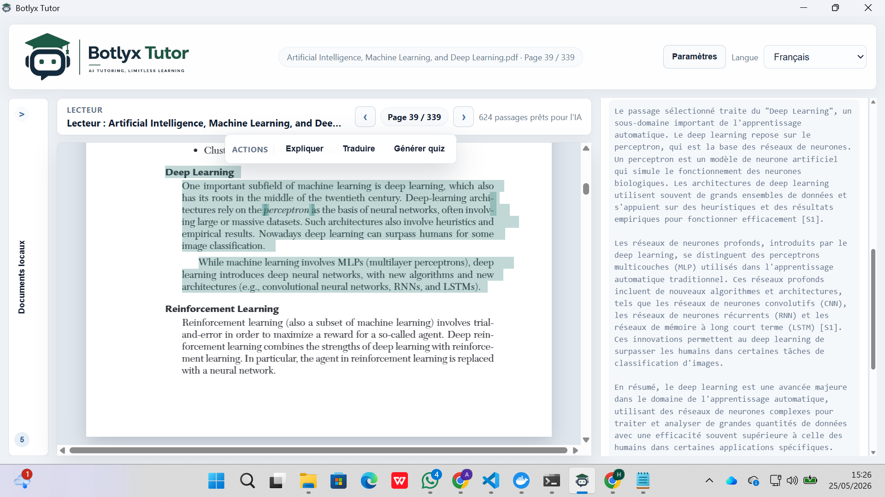Click the Documents locaux vertical label
Screen dimensions: 885x497
[x=22, y=277]
